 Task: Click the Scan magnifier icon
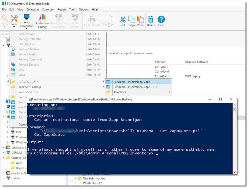pos(5,18)
